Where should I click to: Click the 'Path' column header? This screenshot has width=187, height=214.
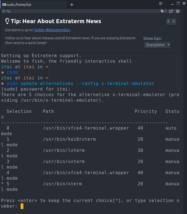[48, 111]
